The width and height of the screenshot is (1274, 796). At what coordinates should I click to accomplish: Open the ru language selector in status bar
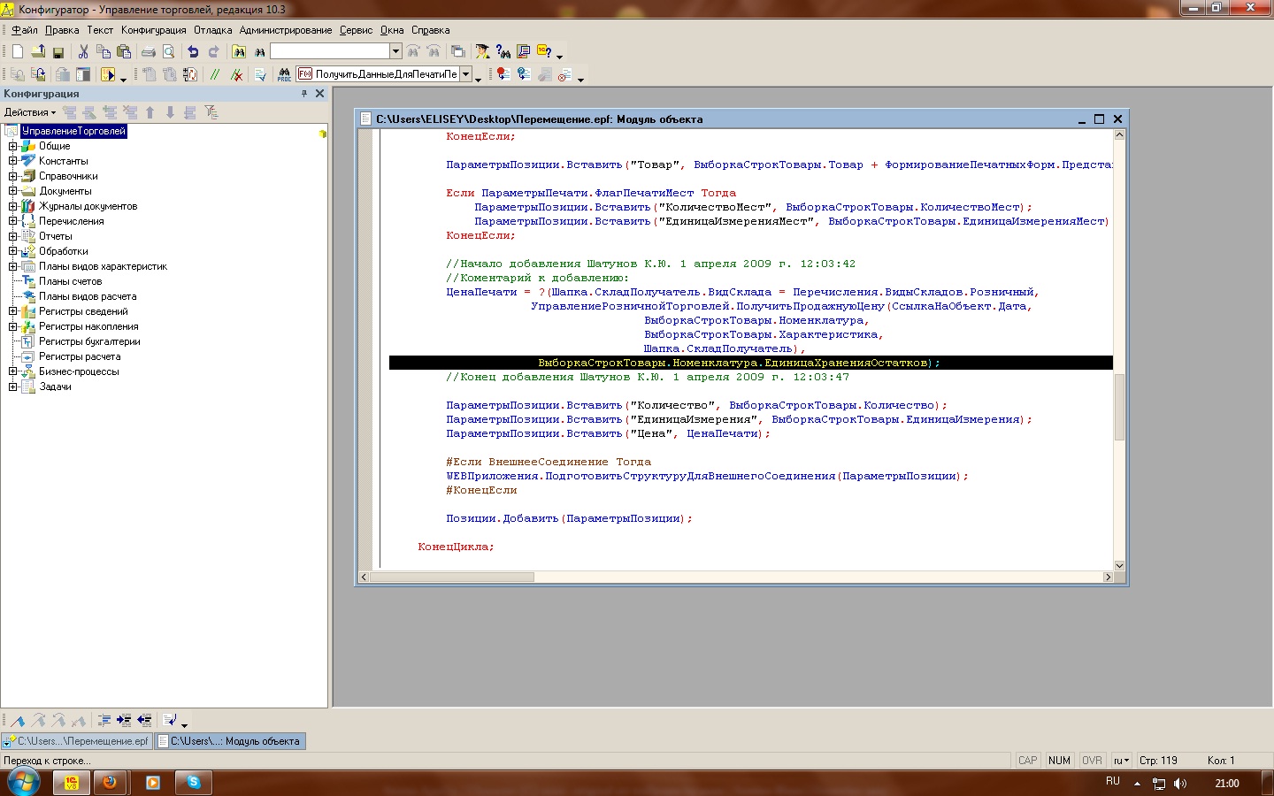point(1121,761)
